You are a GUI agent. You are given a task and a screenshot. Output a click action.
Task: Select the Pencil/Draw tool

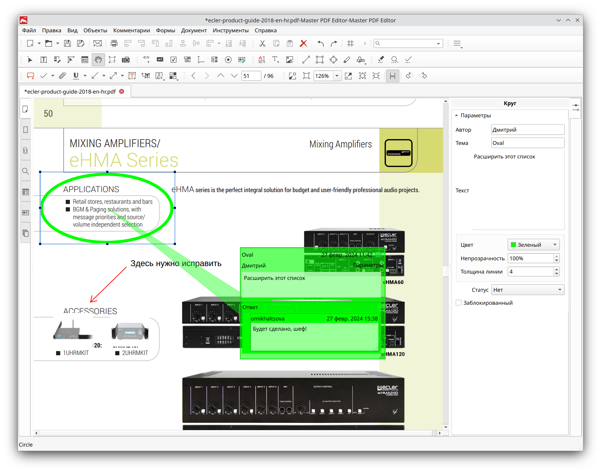347,60
